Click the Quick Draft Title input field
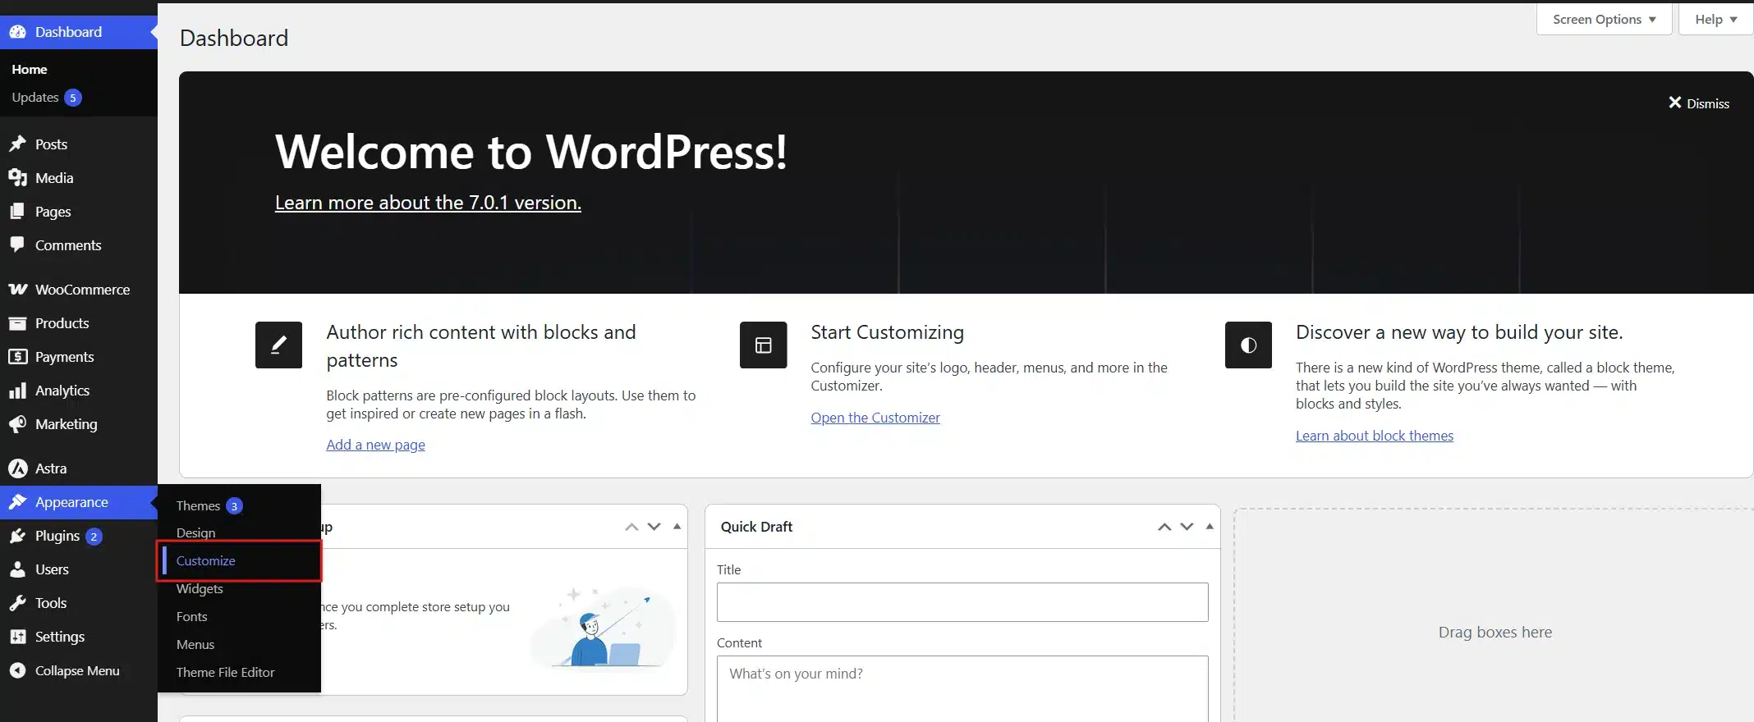 coord(962,602)
